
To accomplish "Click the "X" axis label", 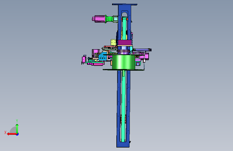I will [x=5, y=132].
